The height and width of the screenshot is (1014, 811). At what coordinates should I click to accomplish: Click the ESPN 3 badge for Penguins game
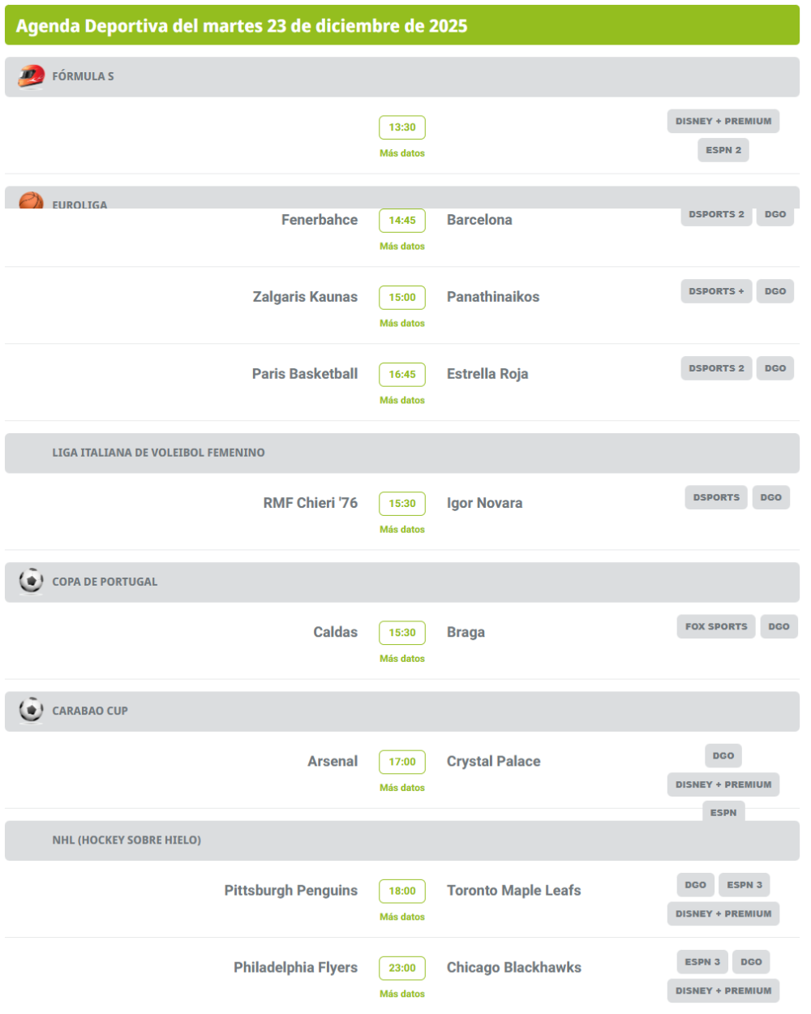(744, 885)
